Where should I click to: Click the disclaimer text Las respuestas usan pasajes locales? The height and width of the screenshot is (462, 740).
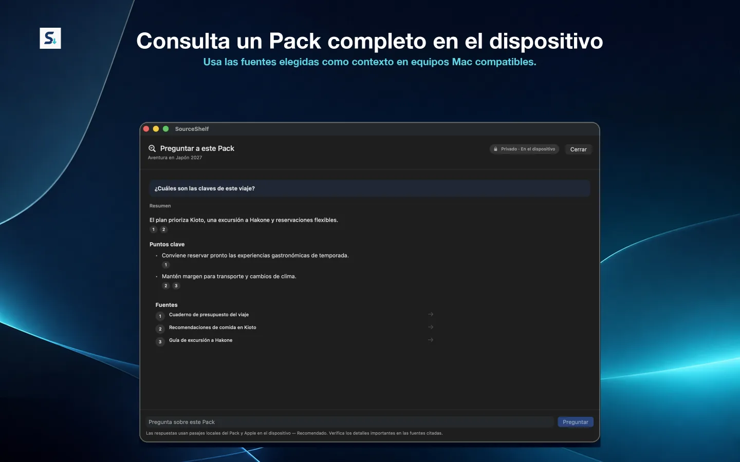pyautogui.click(x=294, y=433)
